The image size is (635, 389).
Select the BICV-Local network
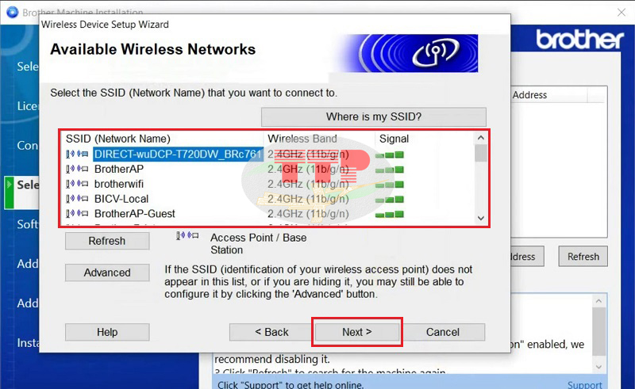[121, 199]
